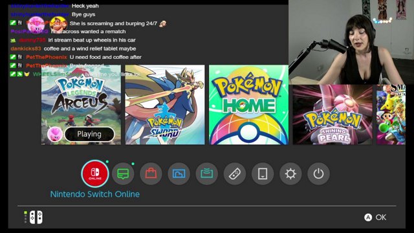Click chat message 'Heck yeah'

[85, 6]
